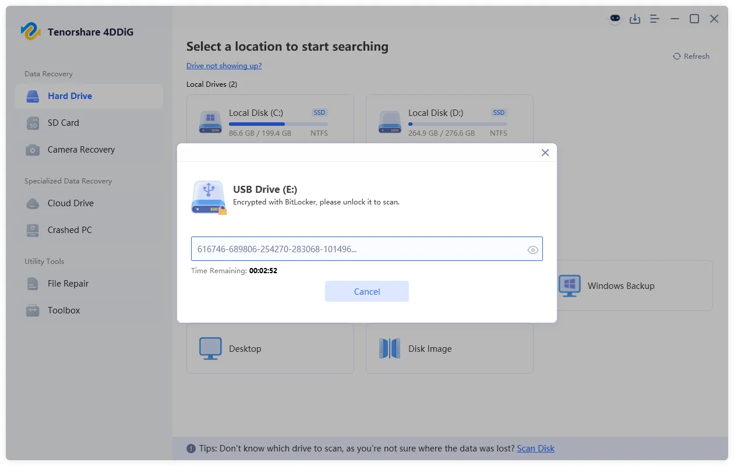Toggle visibility of the BitLocker recovery key
The image size is (734, 466).
532,249
